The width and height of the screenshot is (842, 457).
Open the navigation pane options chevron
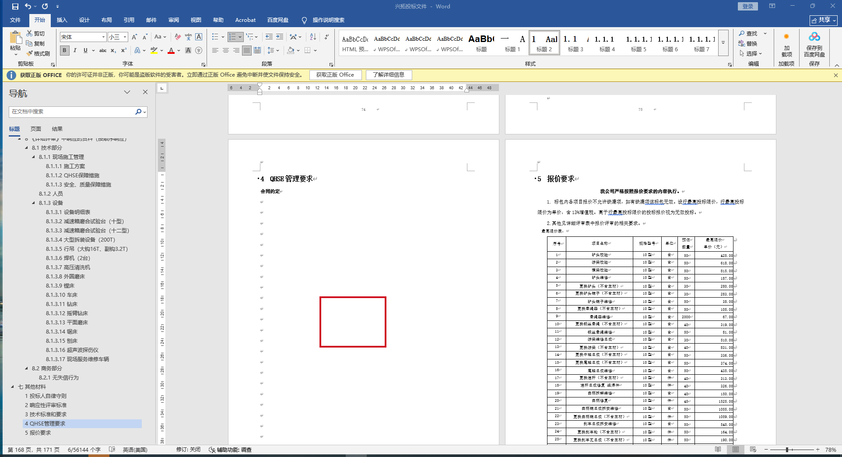click(x=127, y=92)
